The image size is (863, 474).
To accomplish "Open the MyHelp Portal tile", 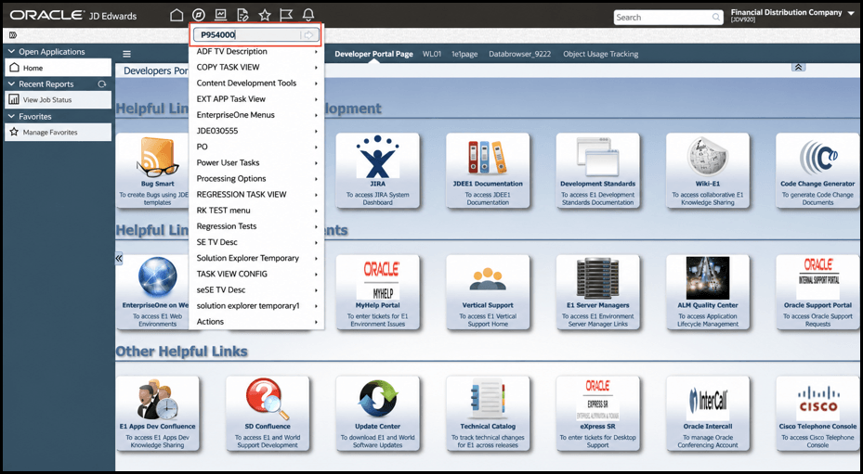I will [377, 292].
